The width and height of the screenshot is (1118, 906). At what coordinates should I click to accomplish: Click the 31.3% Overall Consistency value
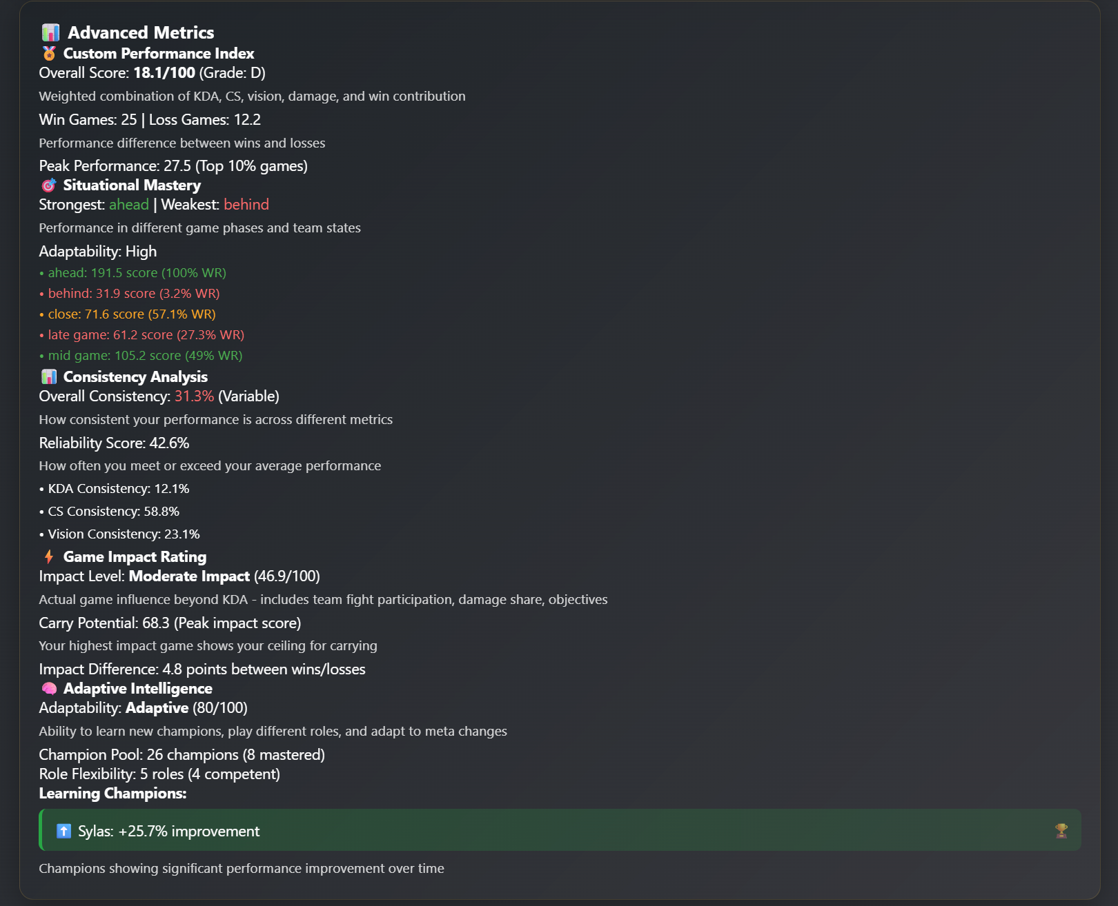tap(194, 396)
